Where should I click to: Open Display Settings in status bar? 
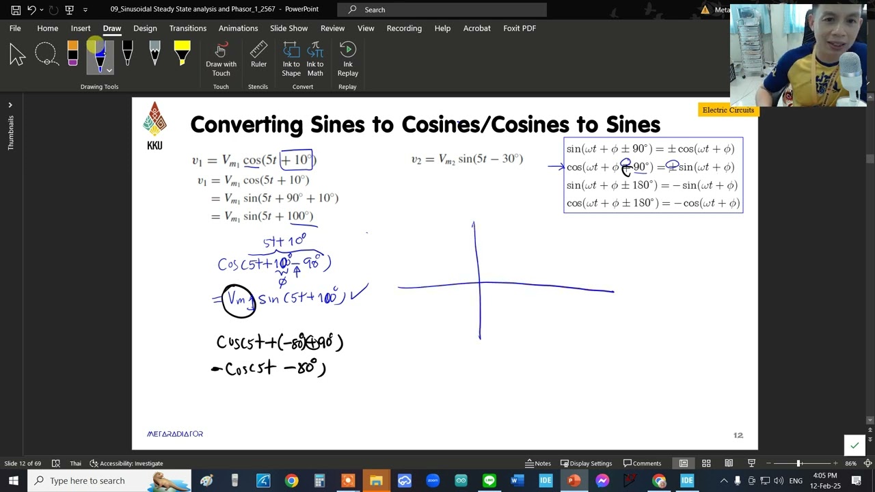click(x=586, y=463)
